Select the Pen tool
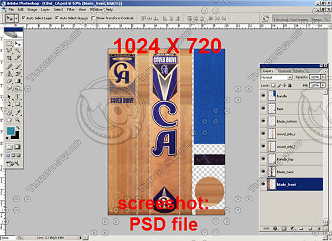 [9, 104]
